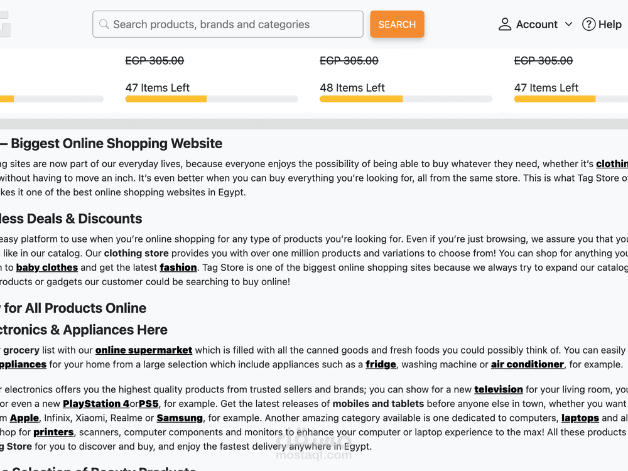
Task: Click the magnifier icon in search box
Action: pos(104,24)
